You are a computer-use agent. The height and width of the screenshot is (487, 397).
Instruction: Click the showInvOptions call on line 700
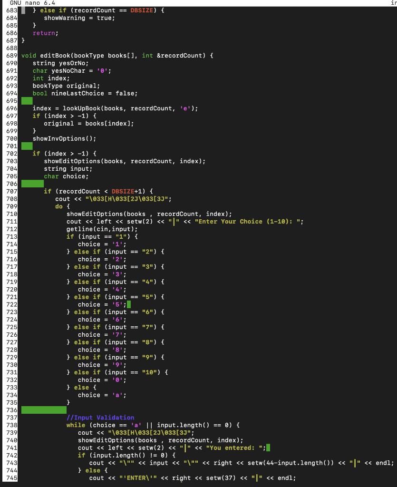tap(57, 138)
